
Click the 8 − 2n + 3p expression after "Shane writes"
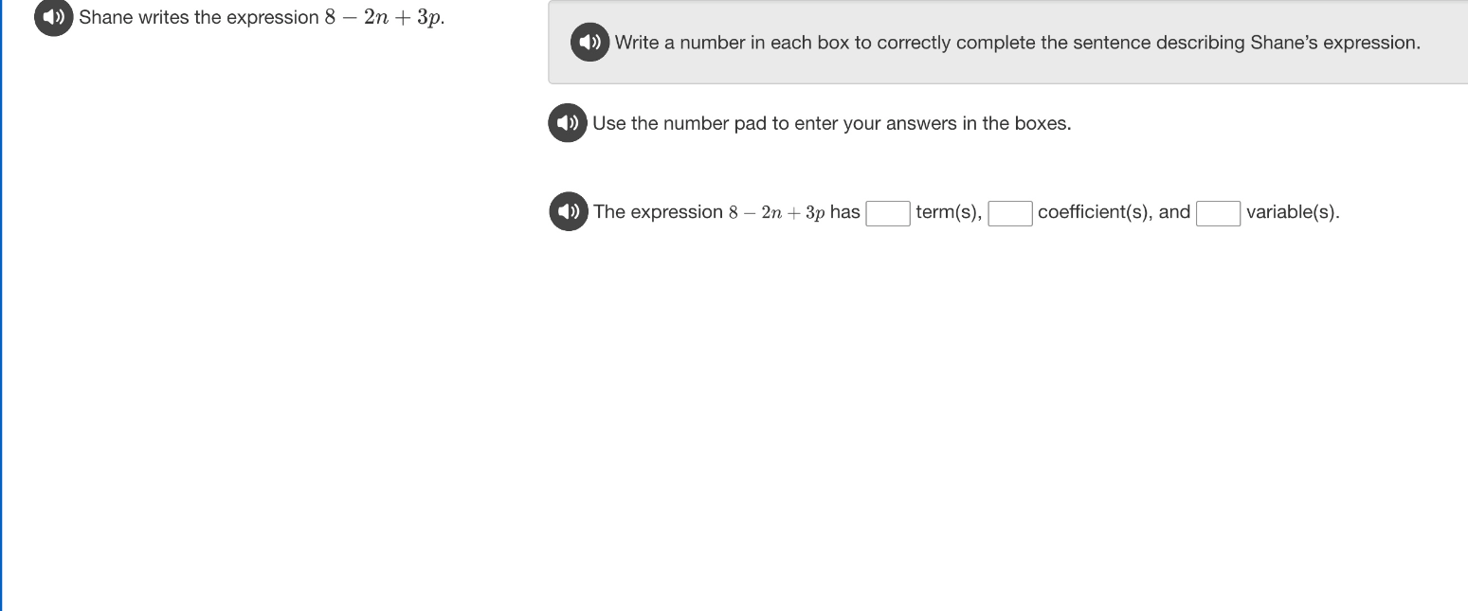pyautogui.click(x=384, y=17)
